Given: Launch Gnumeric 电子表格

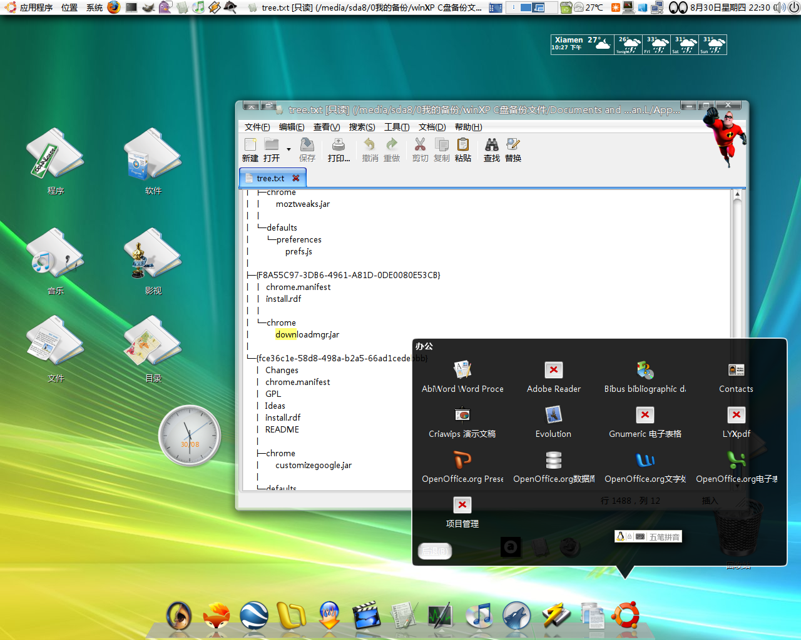Looking at the screenshot, I should coord(645,422).
